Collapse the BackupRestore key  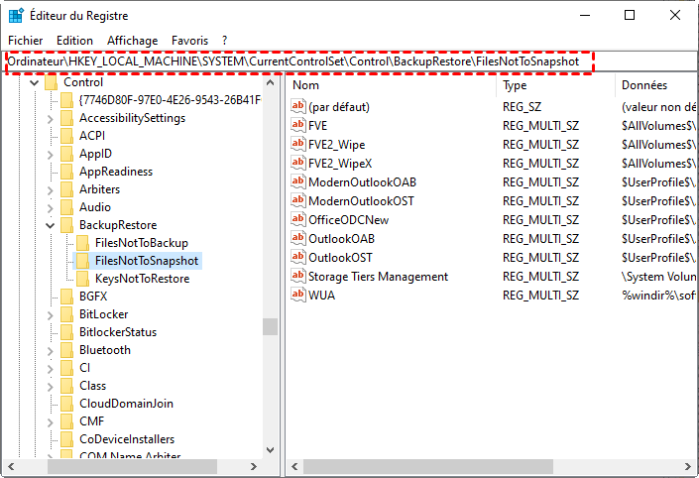pos(50,226)
